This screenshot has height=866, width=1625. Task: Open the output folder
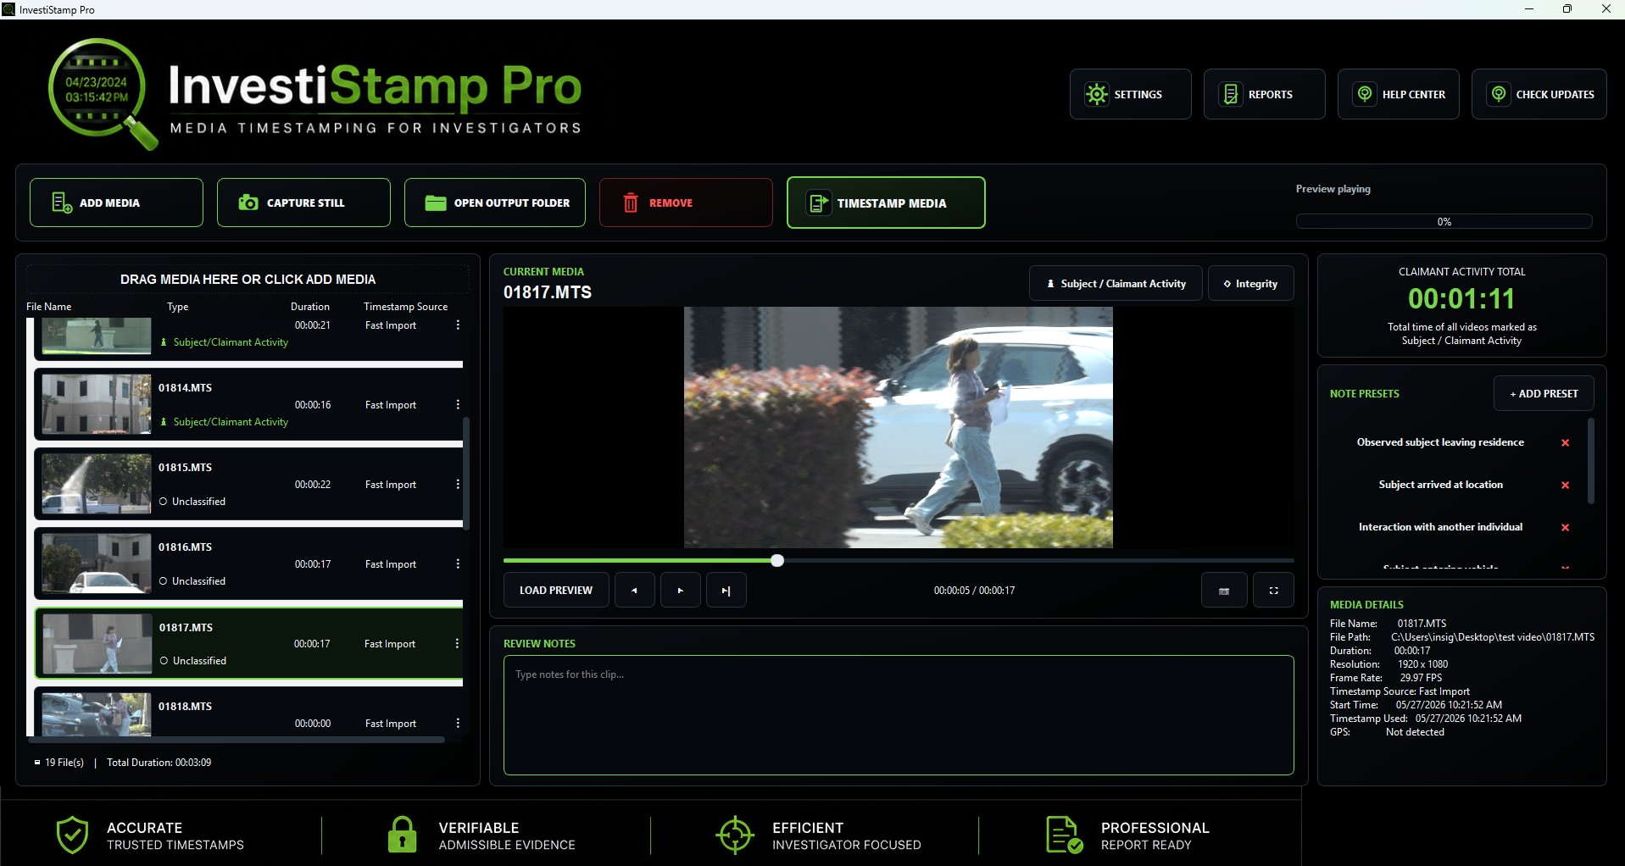[495, 203]
